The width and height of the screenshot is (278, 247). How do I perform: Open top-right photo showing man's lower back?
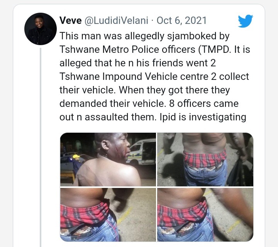(x=205, y=159)
